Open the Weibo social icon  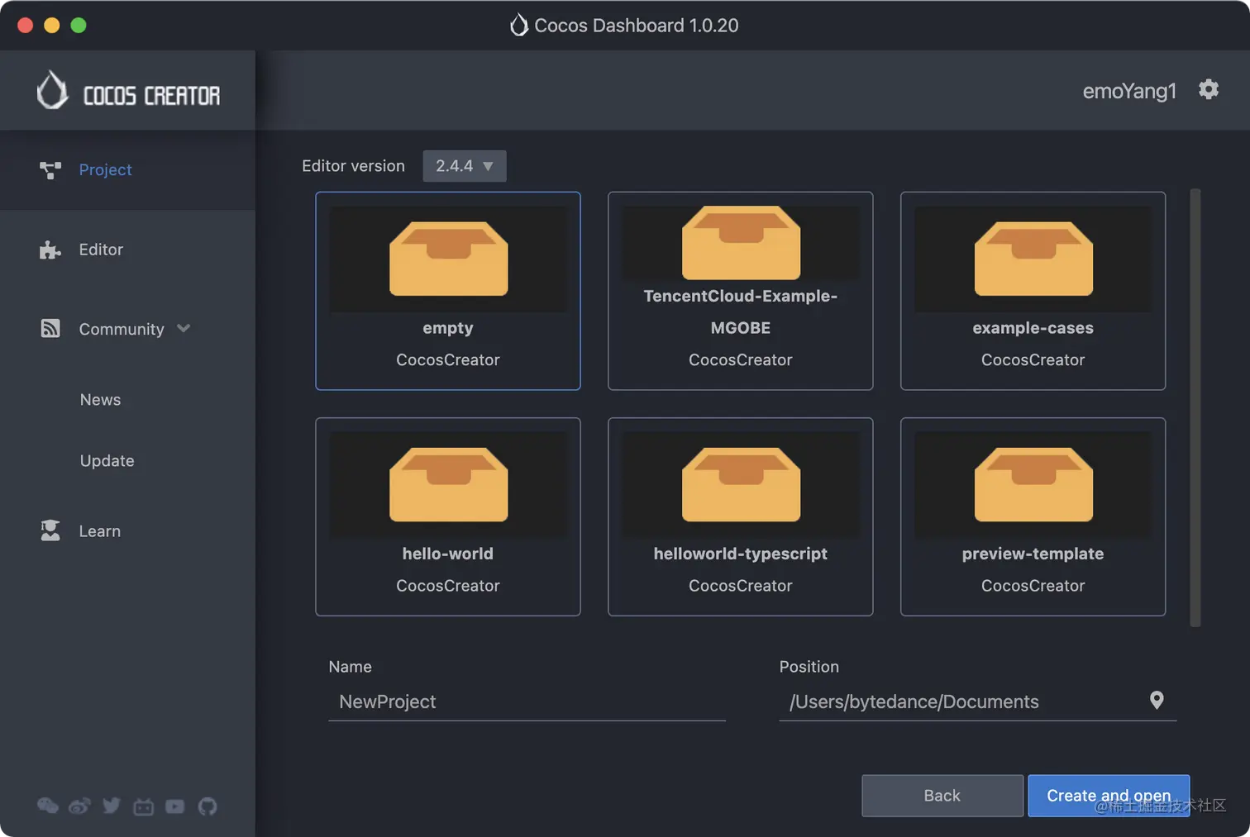(79, 806)
